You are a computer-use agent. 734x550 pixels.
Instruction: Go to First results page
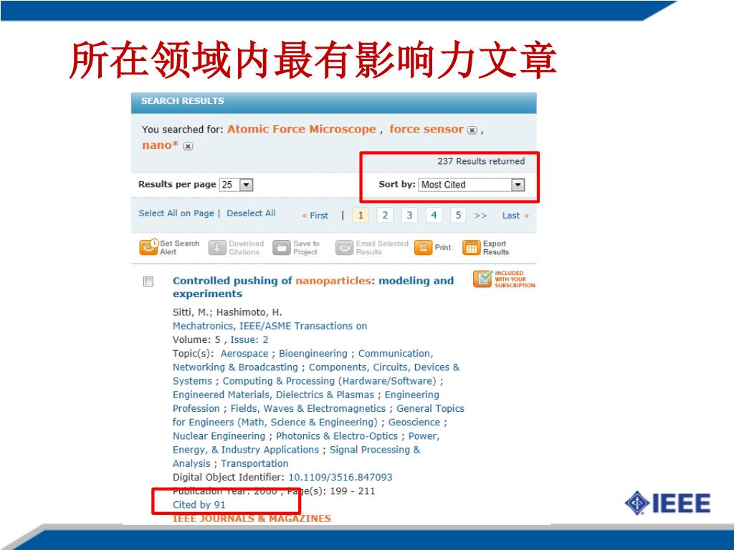click(315, 216)
